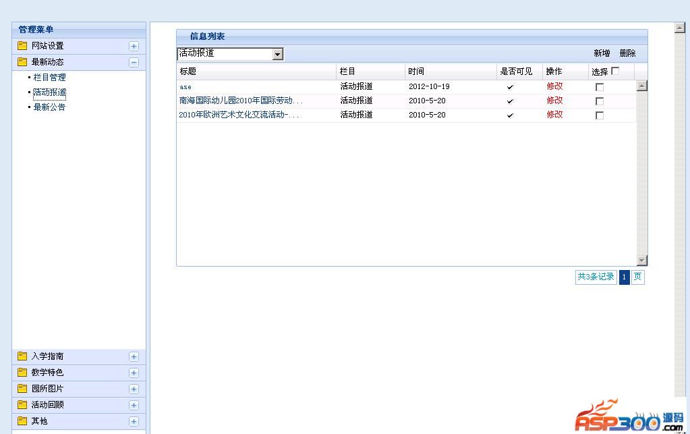
Task: Click the 操作 column header
Action: pos(554,72)
